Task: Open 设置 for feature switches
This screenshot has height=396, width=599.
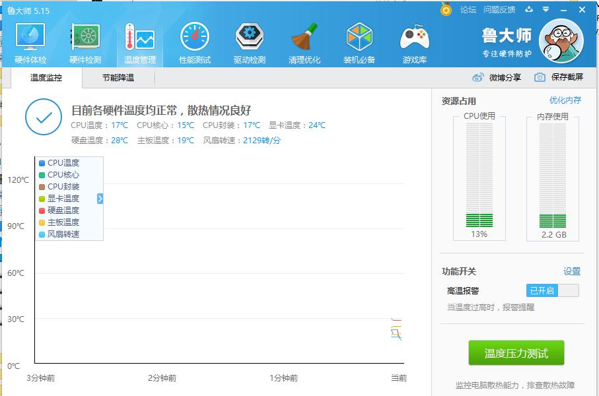Action: pos(572,271)
